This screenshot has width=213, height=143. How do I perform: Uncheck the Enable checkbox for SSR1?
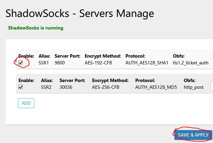coord(20,63)
